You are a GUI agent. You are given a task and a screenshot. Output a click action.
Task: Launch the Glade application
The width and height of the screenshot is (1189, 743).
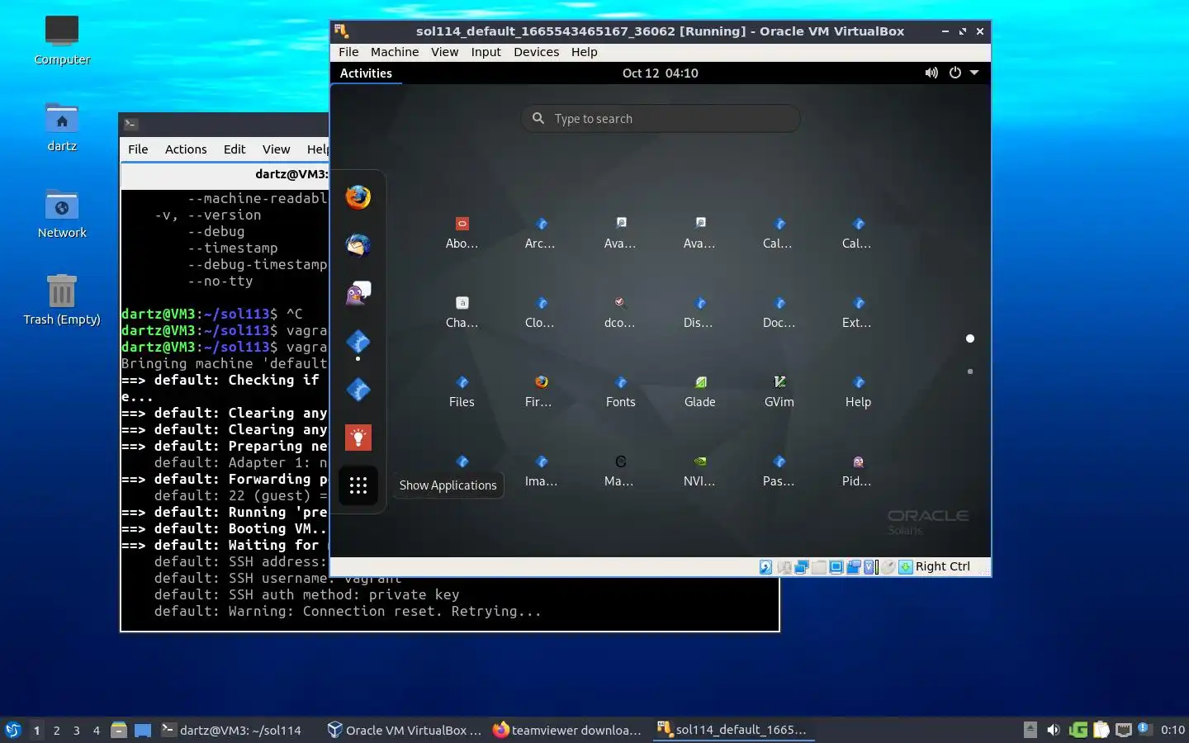(699, 391)
